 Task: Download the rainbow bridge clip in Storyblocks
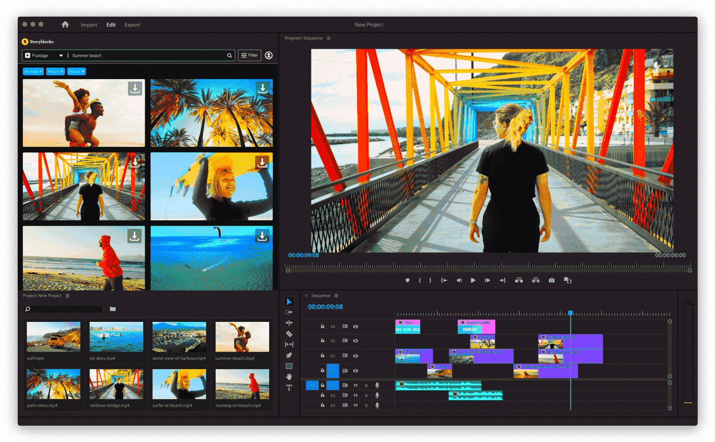[135, 162]
